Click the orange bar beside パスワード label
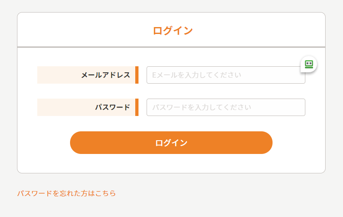Screen dimensions: 343x217 tap(137, 107)
